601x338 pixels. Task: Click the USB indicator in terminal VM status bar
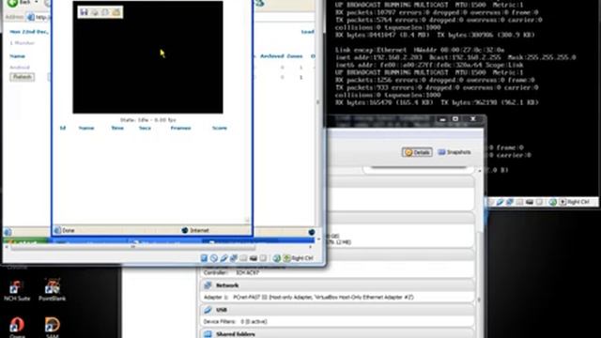pyautogui.click(x=500, y=202)
